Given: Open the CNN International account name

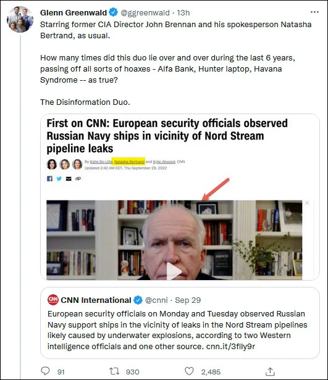Looking at the screenshot, I should pyautogui.click(x=96, y=300).
